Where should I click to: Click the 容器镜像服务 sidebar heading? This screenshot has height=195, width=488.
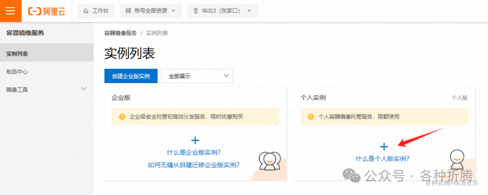pos(25,33)
